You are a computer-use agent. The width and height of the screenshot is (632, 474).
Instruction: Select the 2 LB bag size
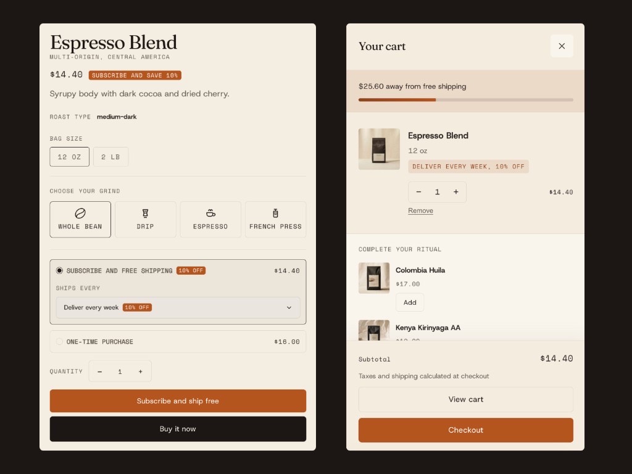[111, 157]
